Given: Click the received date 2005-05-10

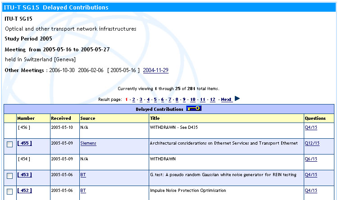Looking at the screenshot, I should [62, 127].
